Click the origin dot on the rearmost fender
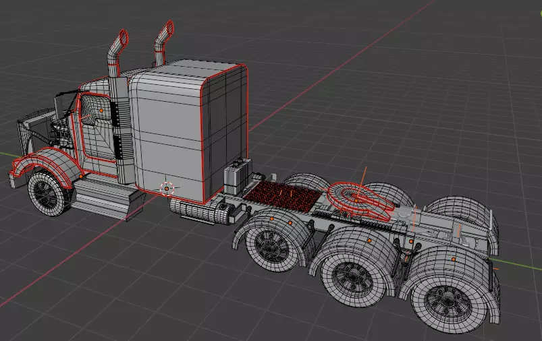Image resolution: width=542 pixels, height=341 pixels. point(454,259)
